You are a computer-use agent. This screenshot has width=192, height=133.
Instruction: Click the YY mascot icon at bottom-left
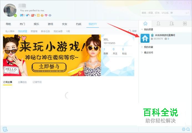(5, 129)
